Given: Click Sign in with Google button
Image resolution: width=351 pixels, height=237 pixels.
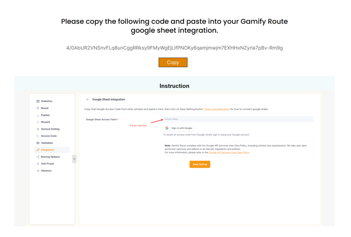Looking at the screenshot, I should click(x=179, y=128).
